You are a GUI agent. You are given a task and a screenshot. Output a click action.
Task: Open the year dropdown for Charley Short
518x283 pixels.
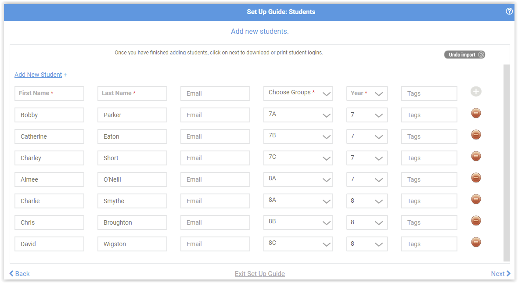[x=367, y=158]
